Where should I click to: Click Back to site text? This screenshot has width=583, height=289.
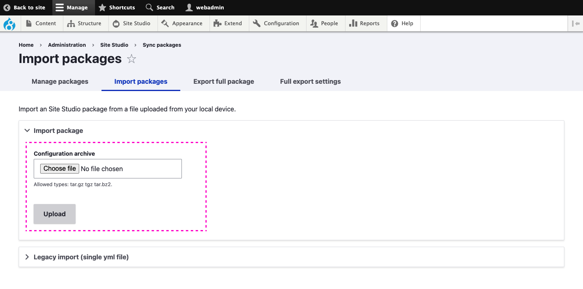click(x=30, y=7)
